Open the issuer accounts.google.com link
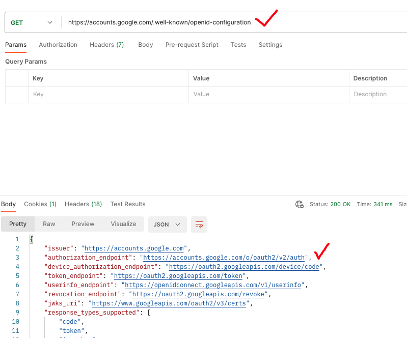 (134, 248)
